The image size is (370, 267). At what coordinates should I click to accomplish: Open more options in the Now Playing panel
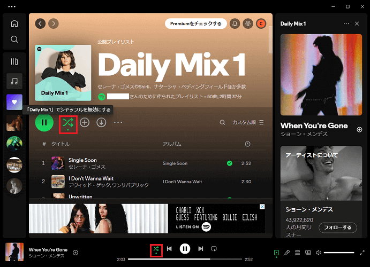[346, 23]
